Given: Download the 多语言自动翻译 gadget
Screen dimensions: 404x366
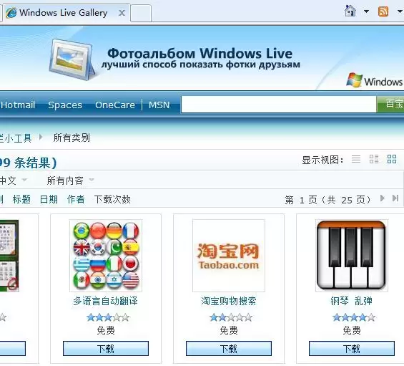Looking at the screenshot, I should [x=106, y=348].
